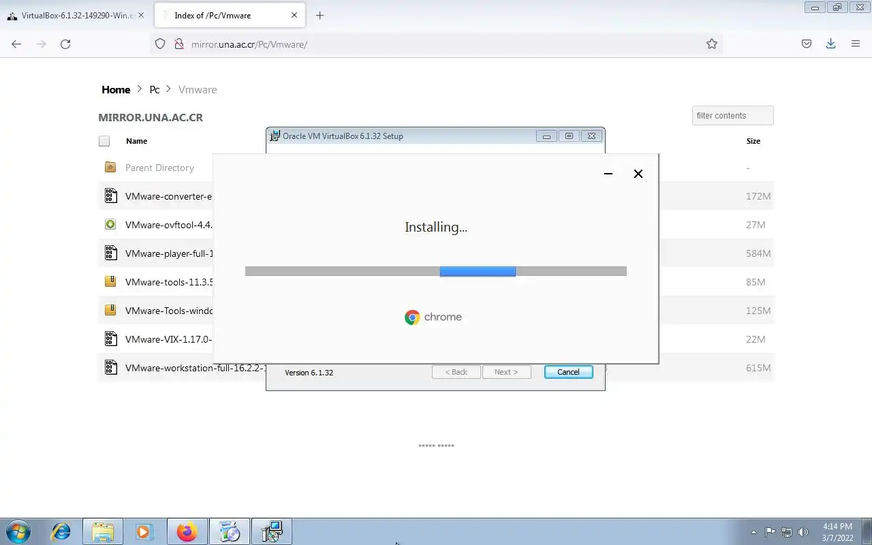Screen dimensions: 872x545
Task: Cancel the VirtualBox 6.1.32 setup
Action: (568, 372)
